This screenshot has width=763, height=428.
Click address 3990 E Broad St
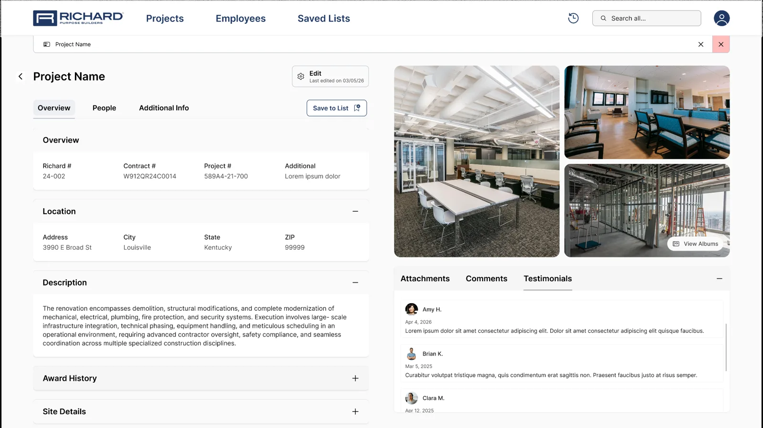67,247
